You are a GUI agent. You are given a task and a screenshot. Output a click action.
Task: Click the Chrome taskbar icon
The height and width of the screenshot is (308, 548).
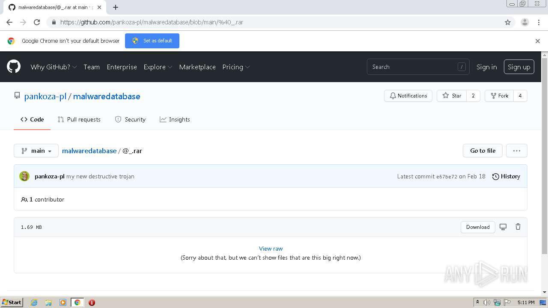click(77, 302)
